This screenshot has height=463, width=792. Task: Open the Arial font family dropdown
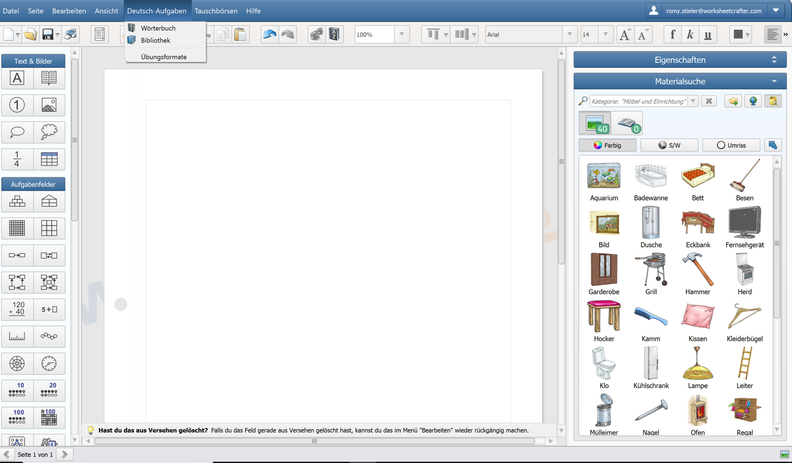click(570, 34)
